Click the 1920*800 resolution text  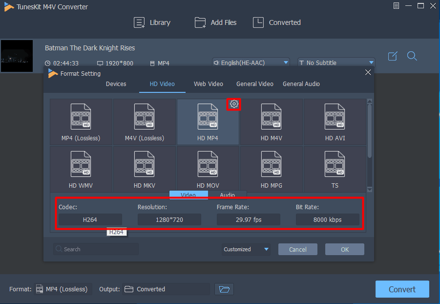(x=119, y=63)
